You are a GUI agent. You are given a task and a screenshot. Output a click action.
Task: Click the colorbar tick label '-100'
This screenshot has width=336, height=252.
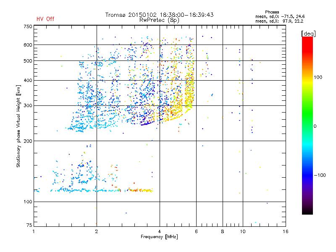coord(320,175)
